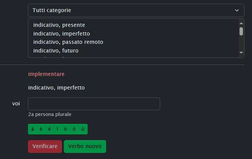Viewport: 252px width, 159px height.
Task: Insert the ò grave accent letter
Action: click(65, 129)
